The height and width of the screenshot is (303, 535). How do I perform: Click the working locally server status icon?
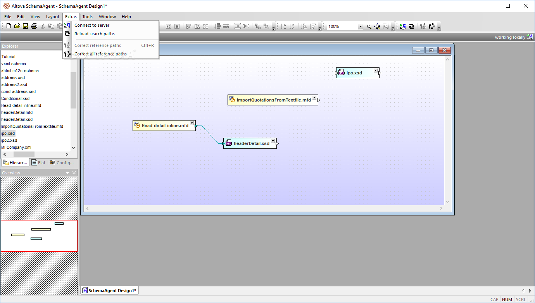point(530,37)
